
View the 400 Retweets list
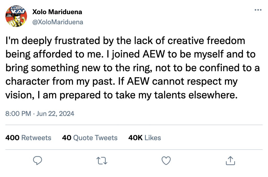[x=28, y=138]
